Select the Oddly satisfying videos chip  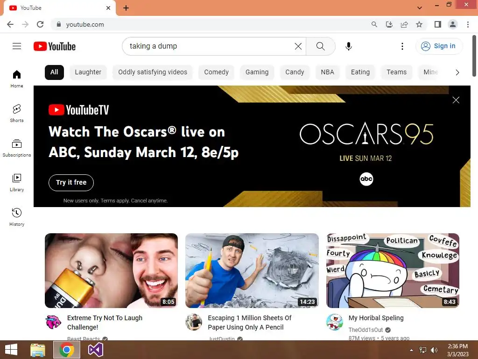click(153, 72)
